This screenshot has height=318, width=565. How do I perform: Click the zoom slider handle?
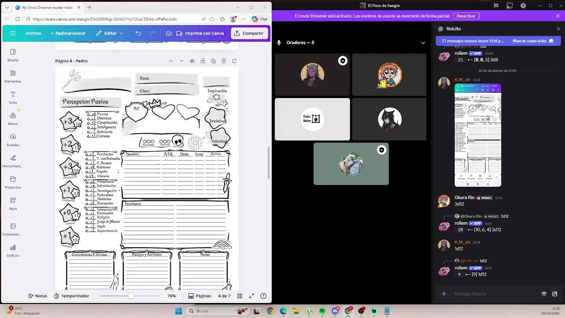point(131,296)
